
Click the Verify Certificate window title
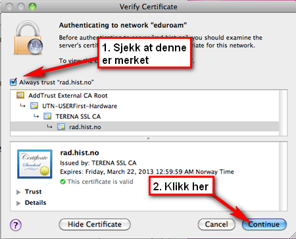[x=149, y=7]
